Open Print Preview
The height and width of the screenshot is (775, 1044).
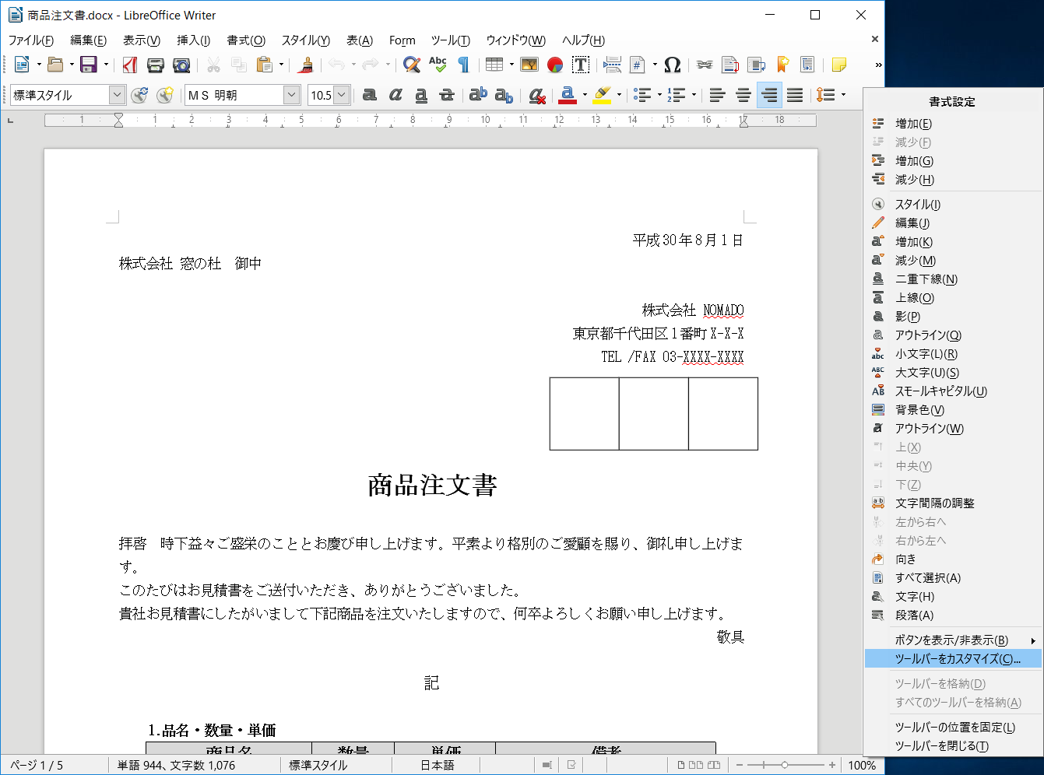click(181, 65)
